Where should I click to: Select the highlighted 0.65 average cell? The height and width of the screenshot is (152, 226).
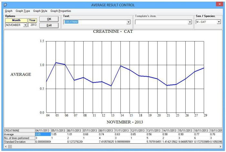[x=42, y=134]
